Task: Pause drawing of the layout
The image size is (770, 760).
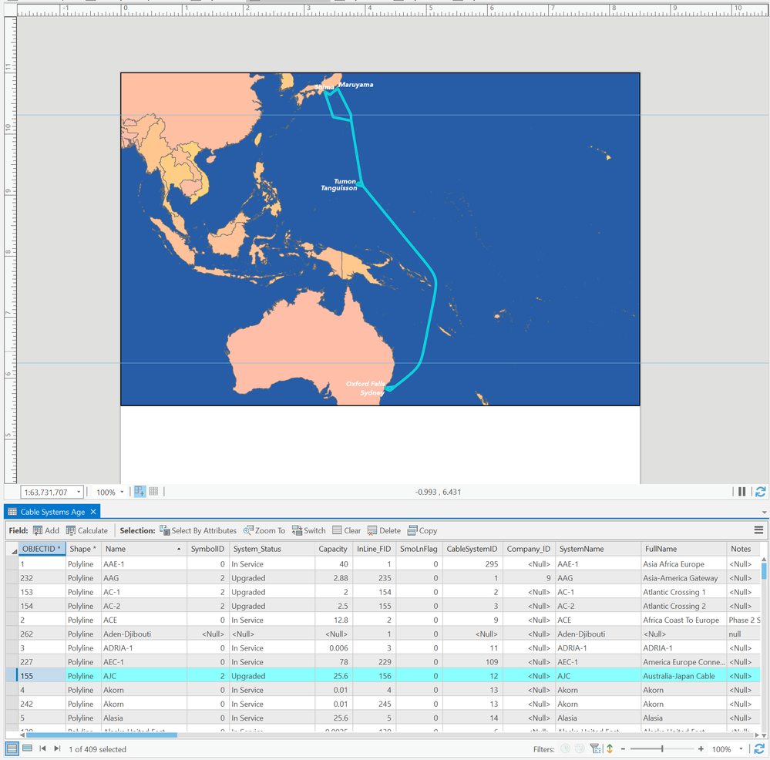Action: [741, 492]
